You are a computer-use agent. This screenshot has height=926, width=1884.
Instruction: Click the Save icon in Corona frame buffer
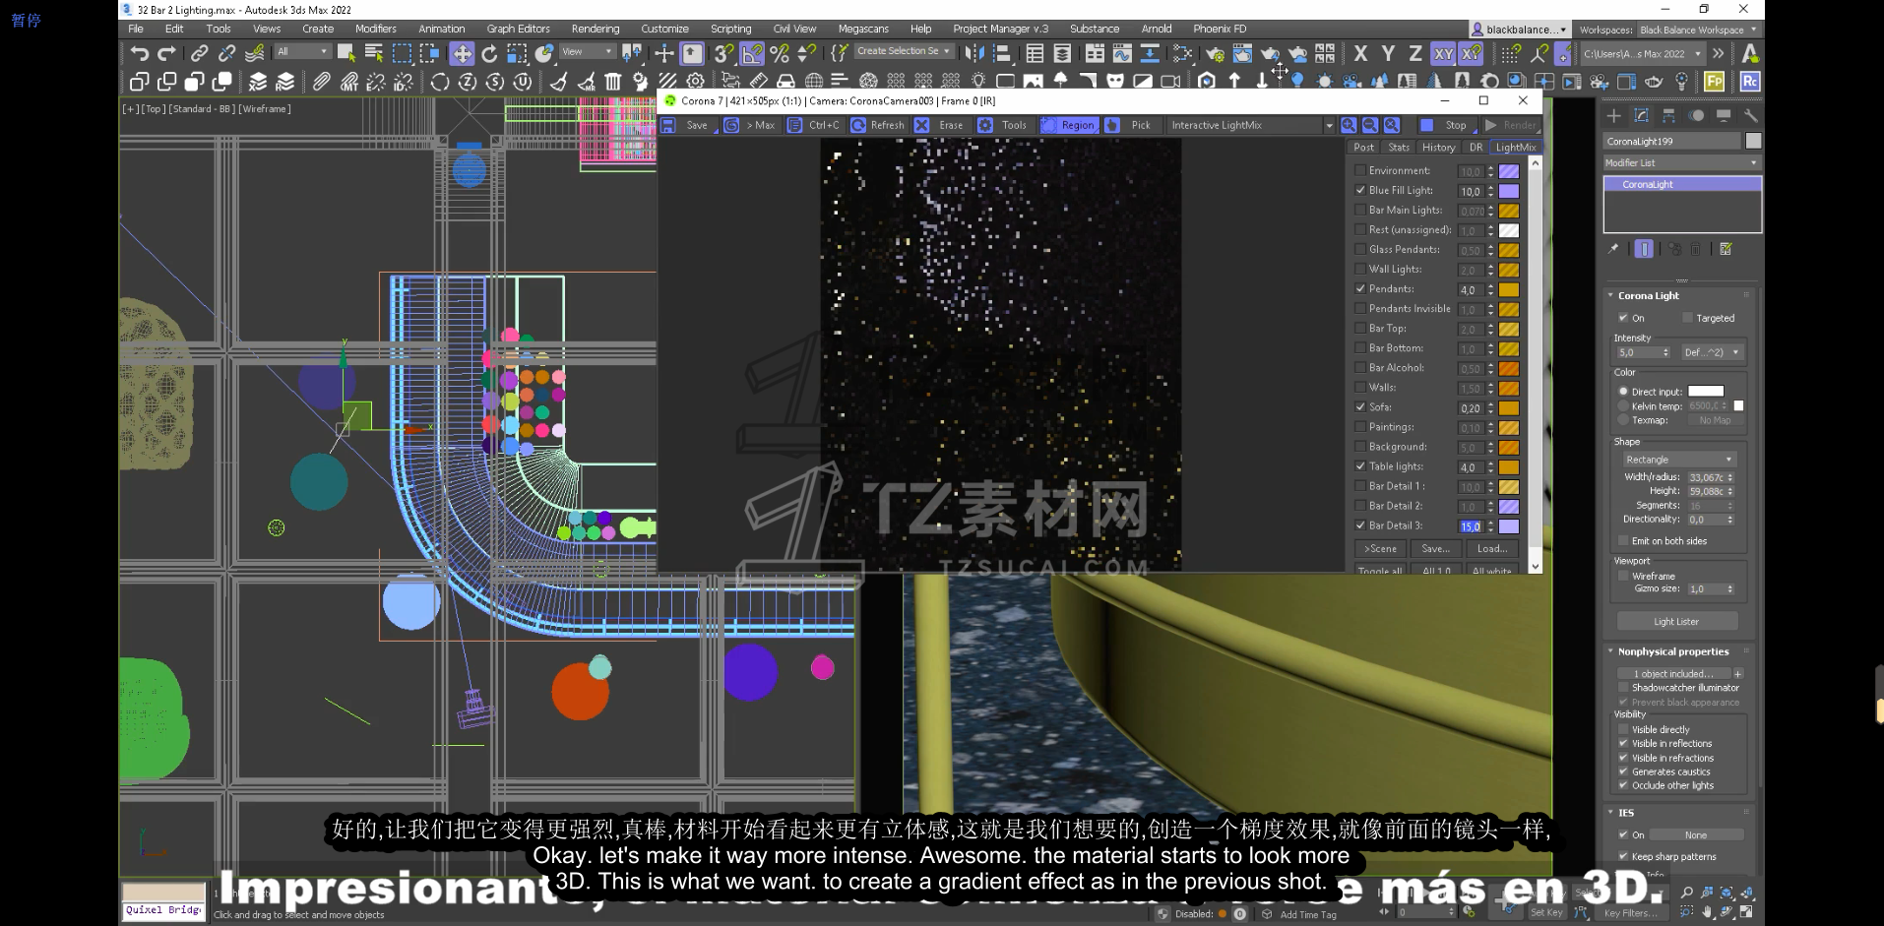point(669,125)
